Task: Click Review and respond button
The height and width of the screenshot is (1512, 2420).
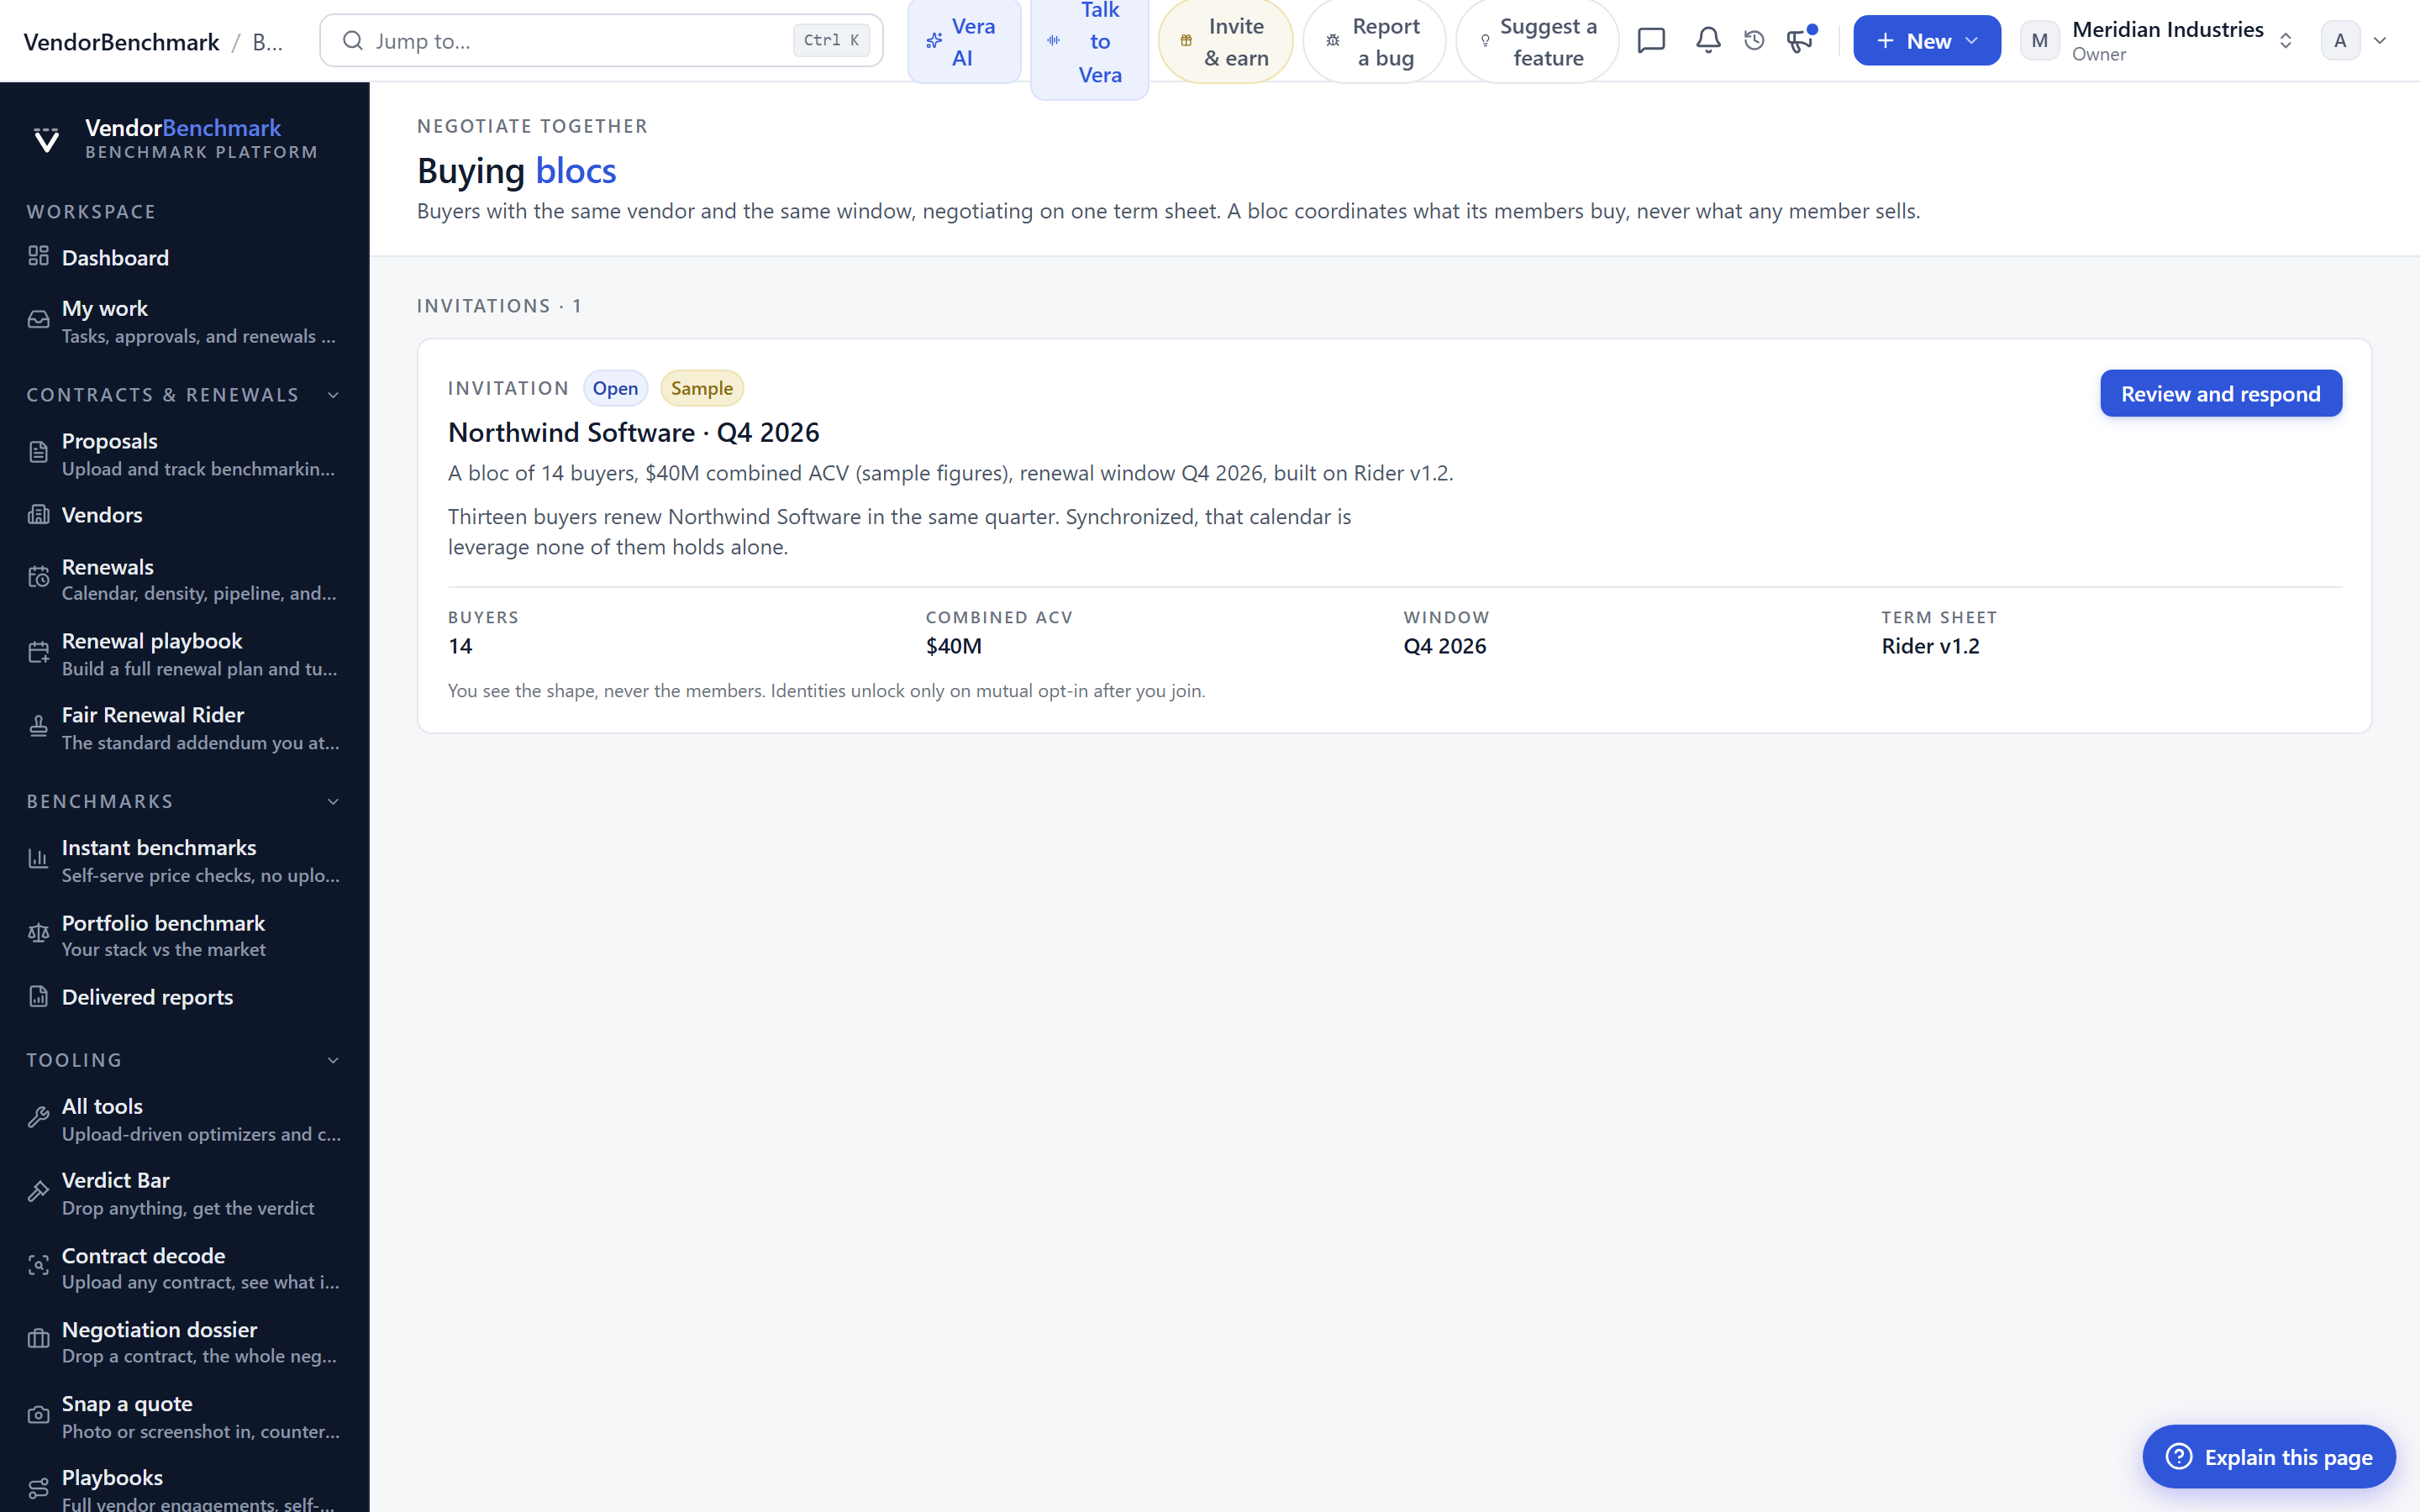Action: pos(2220,393)
